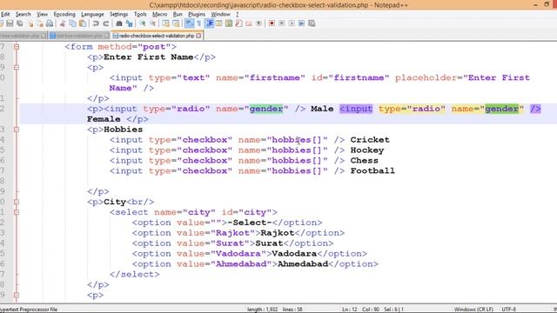Click Windows (CR LF) in status bar
Viewport: 557px width, 313px height.
pyautogui.click(x=473, y=310)
